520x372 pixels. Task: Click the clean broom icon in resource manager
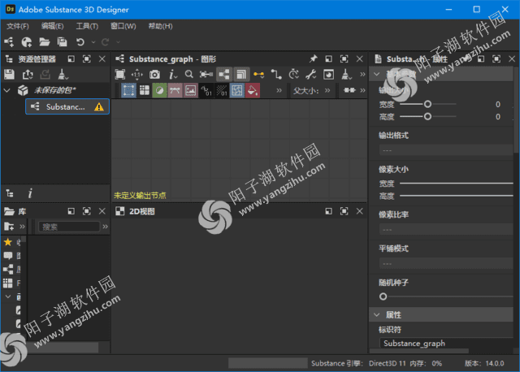pos(63,74)
